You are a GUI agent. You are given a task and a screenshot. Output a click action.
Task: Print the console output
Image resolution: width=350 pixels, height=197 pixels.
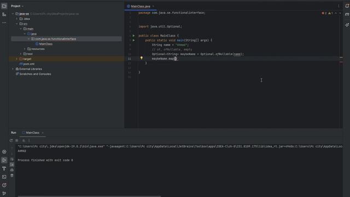(x=12, y=170)
